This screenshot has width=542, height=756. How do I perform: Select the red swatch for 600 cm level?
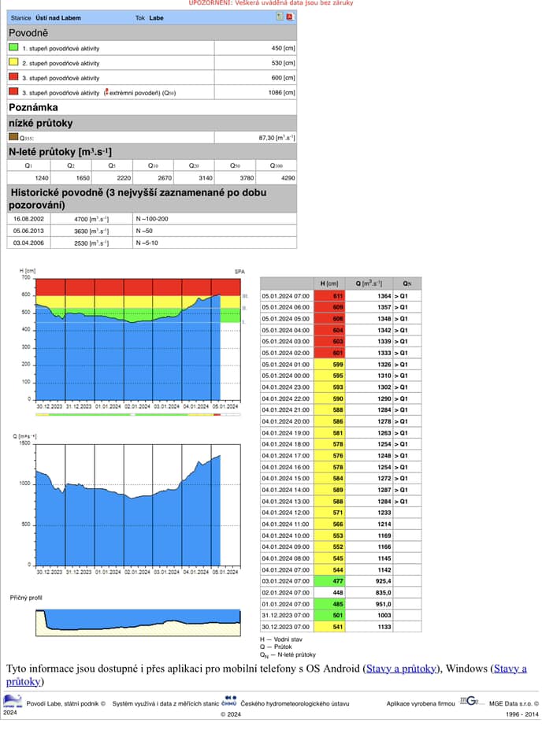point(13,78)
